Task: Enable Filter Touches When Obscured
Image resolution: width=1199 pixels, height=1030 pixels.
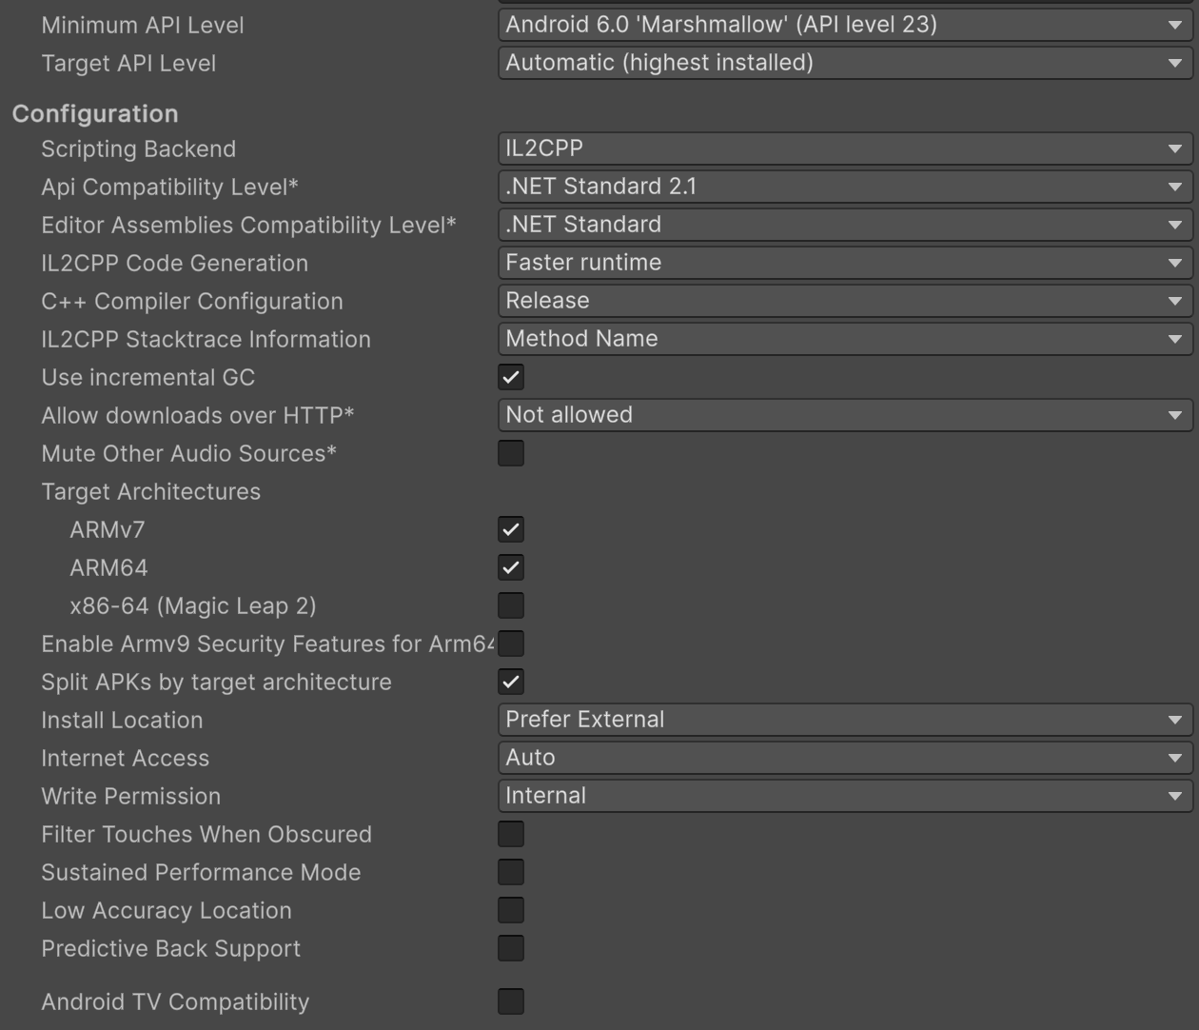Action: click(511, 834)
